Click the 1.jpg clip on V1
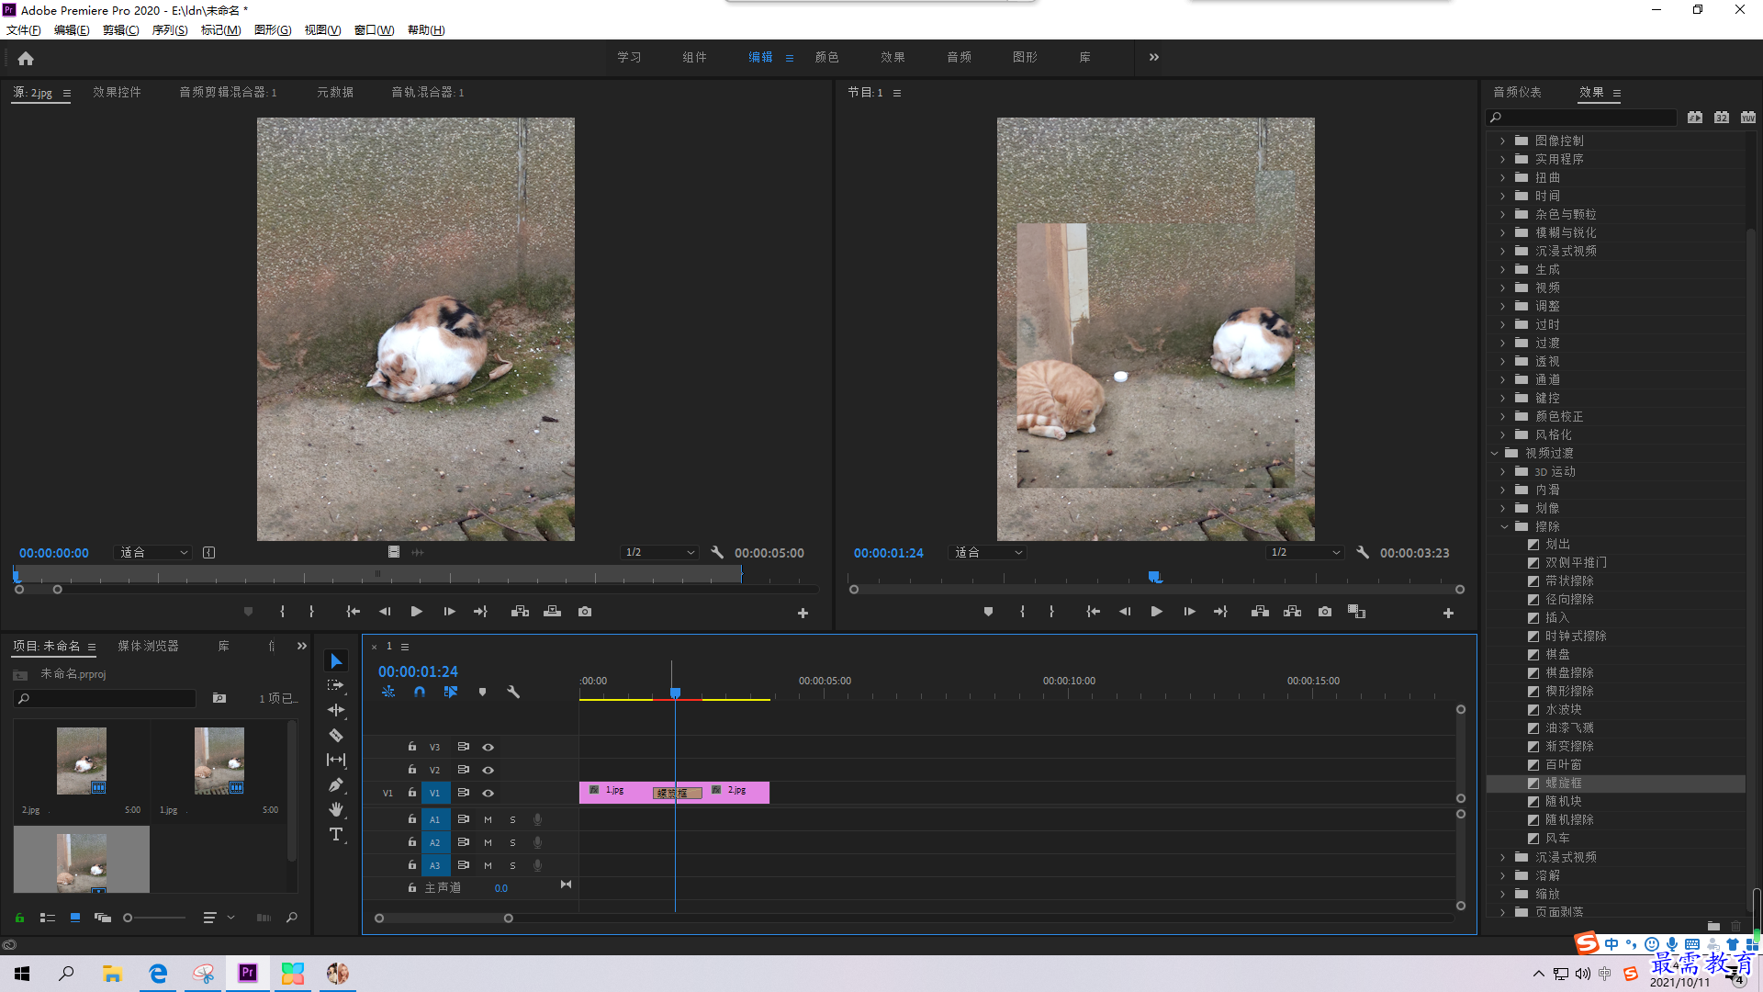 (x=614, y=791)
